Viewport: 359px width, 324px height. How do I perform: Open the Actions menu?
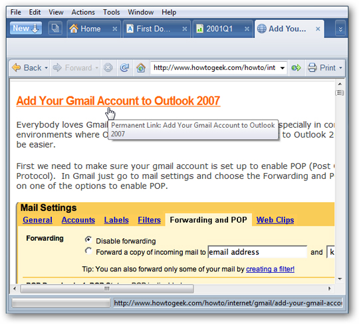(x=83, y=12)
